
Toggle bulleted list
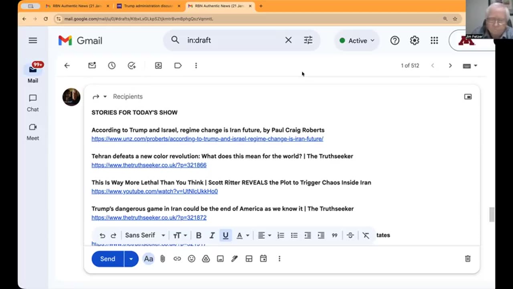pos(294,236)
